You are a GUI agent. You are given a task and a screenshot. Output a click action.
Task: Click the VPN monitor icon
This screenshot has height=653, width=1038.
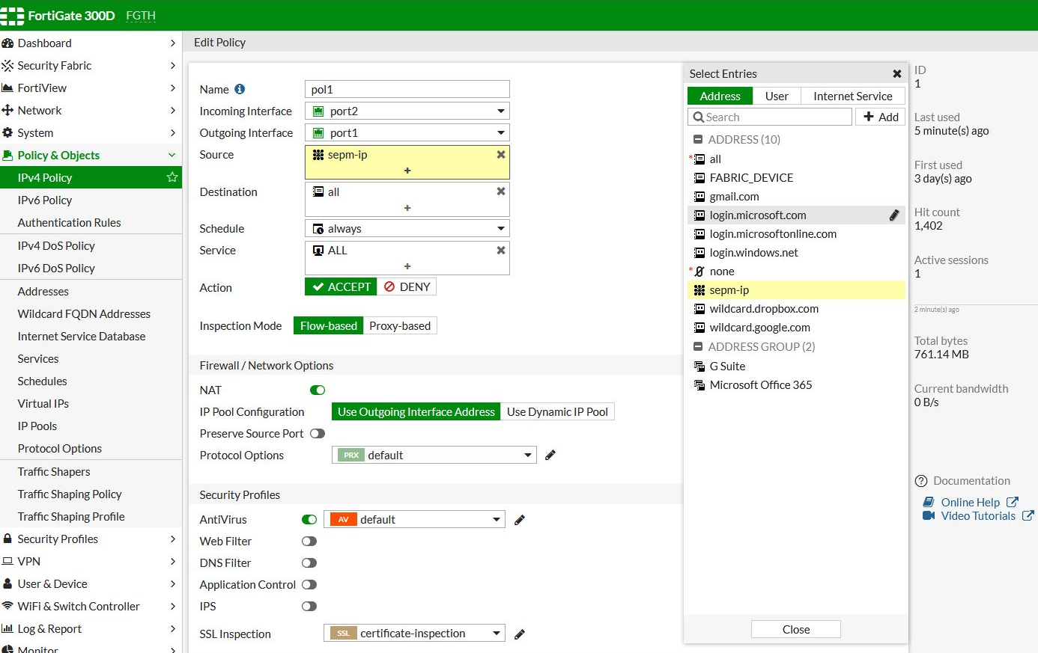click(x=7, y=562)
